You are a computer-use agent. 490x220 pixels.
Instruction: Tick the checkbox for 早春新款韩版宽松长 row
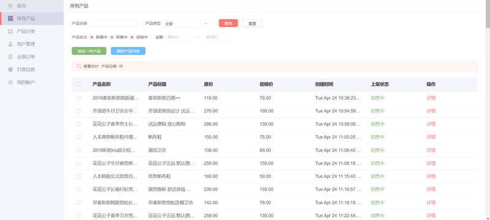[78, 202]
